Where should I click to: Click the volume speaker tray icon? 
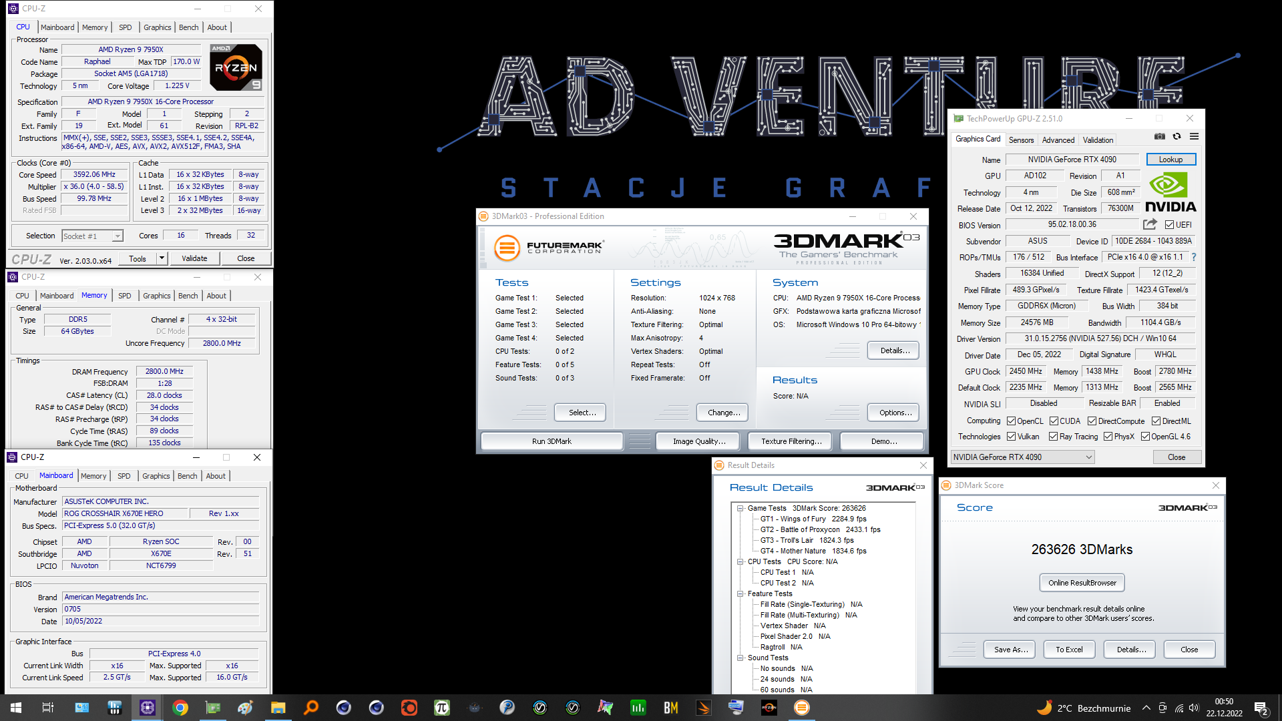point(1194,708)
